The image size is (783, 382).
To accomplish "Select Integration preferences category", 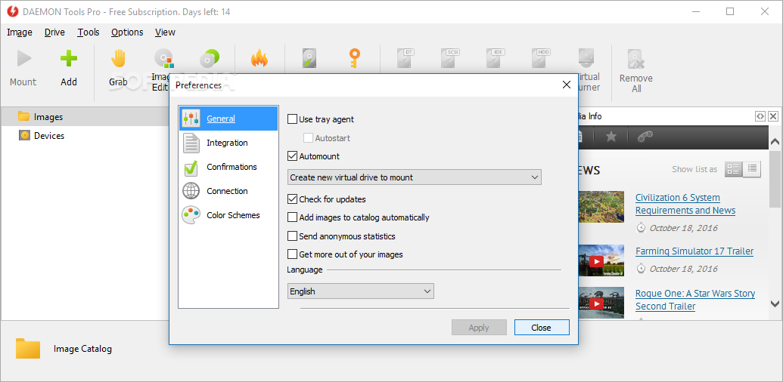I will pyautogui.click(x=228, y=143).
